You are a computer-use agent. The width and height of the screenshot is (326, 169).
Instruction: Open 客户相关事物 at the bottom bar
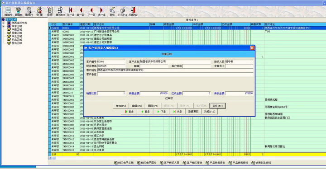(x=192, y=163)
